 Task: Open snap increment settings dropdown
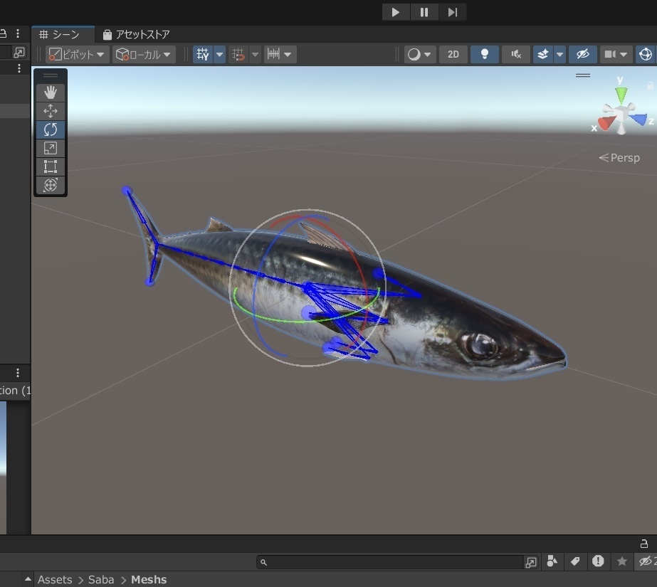pos(280,54)
